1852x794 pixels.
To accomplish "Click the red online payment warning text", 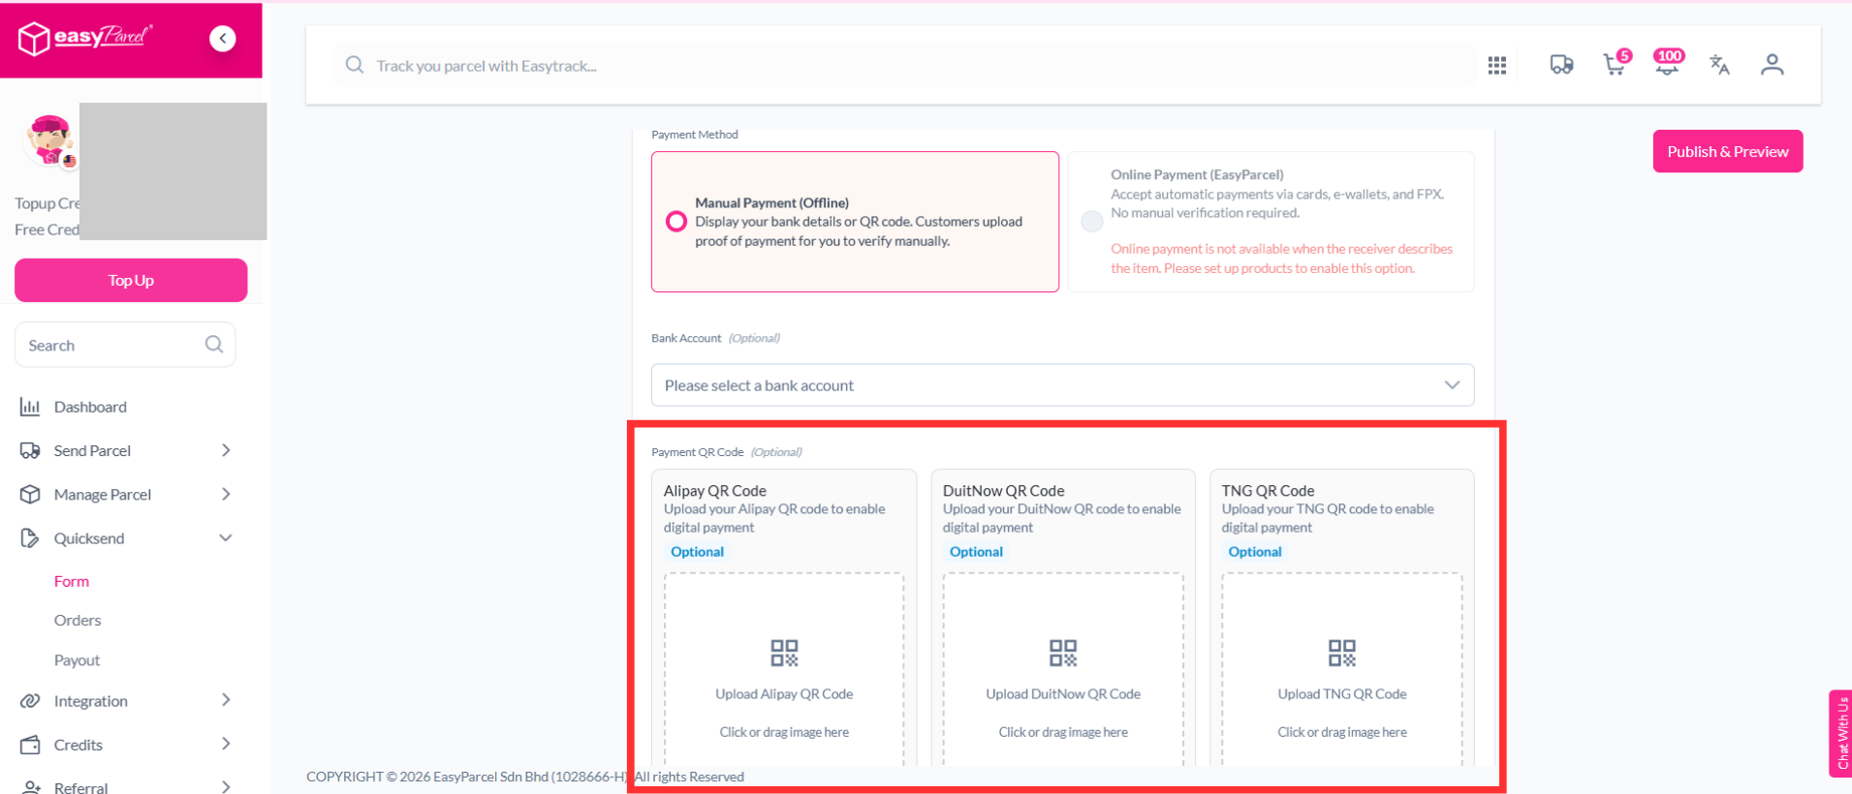I will pos(1281,259).
